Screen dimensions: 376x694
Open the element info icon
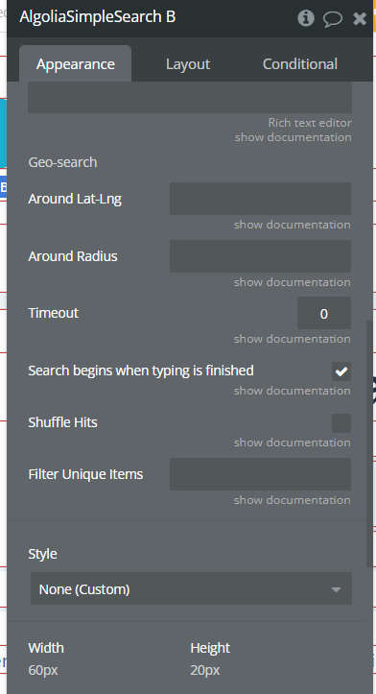(306, 18)
